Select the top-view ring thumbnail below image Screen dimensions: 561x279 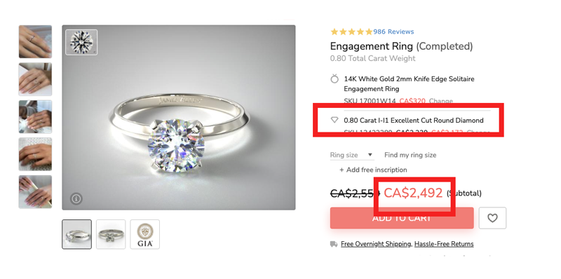coord(111,234)
